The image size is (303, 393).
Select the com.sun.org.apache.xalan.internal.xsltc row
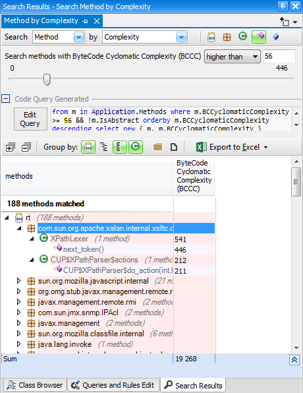(x=126, y=228)
